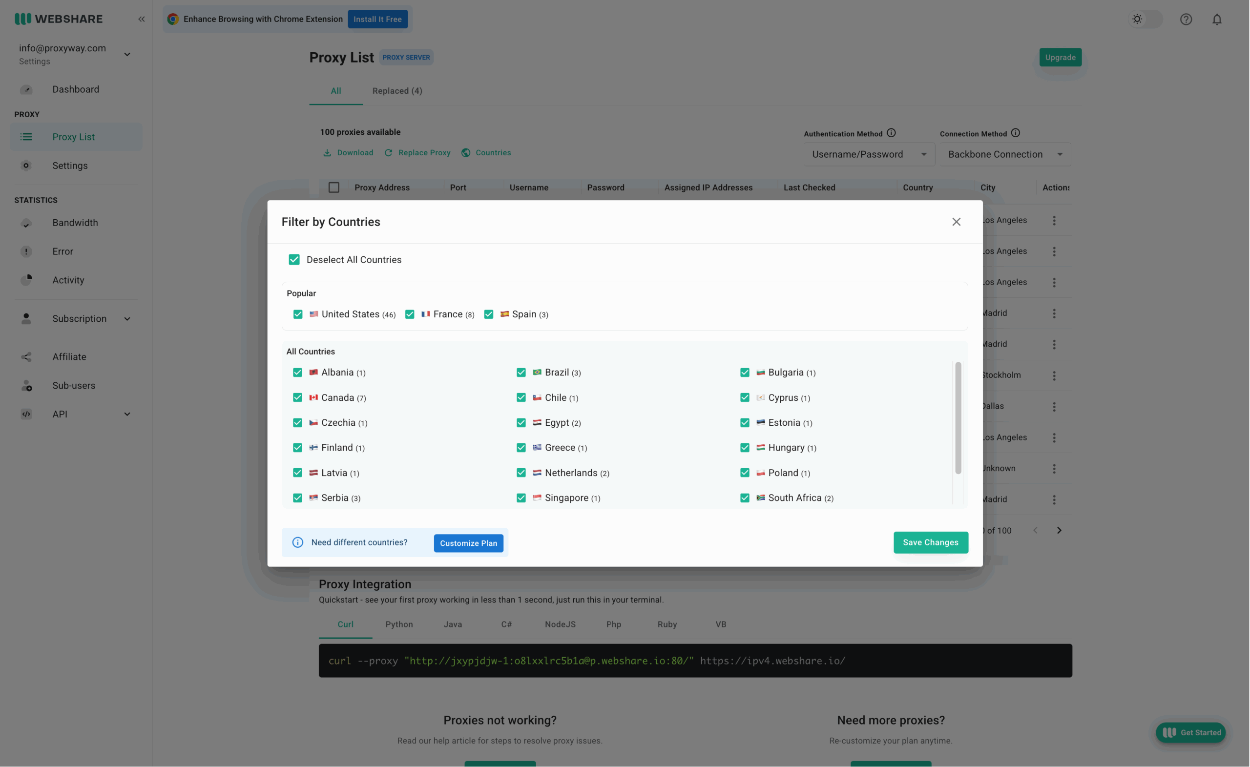Select the NodeJS code tab
This screenshot has width=1250, height=767.
pos(560,624)
